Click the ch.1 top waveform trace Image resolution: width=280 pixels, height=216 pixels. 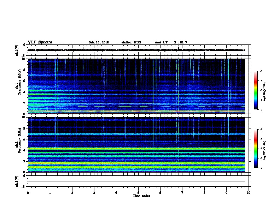click(x=136, y=50)
